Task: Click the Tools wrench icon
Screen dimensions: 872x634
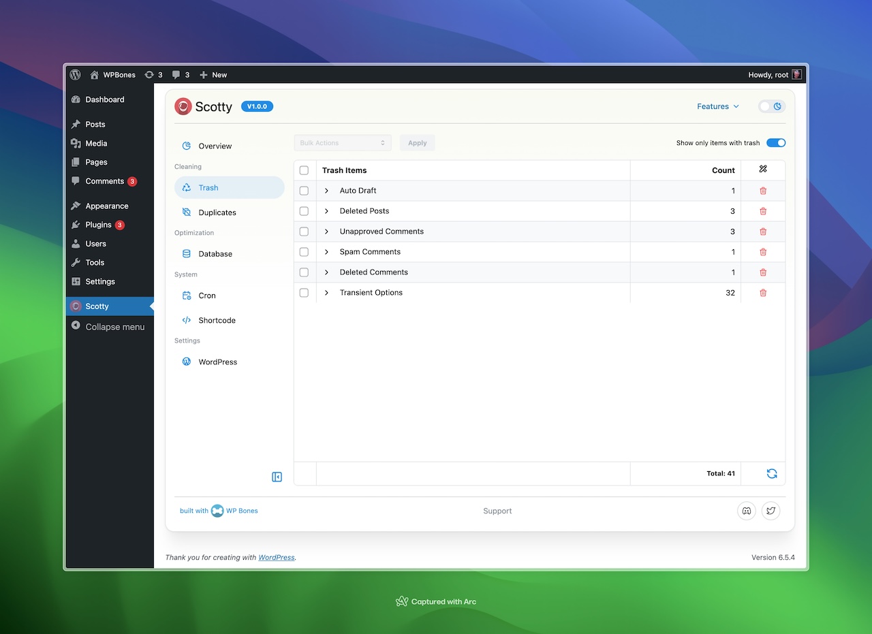Action: pyautogui.click(x=76, y=263)
